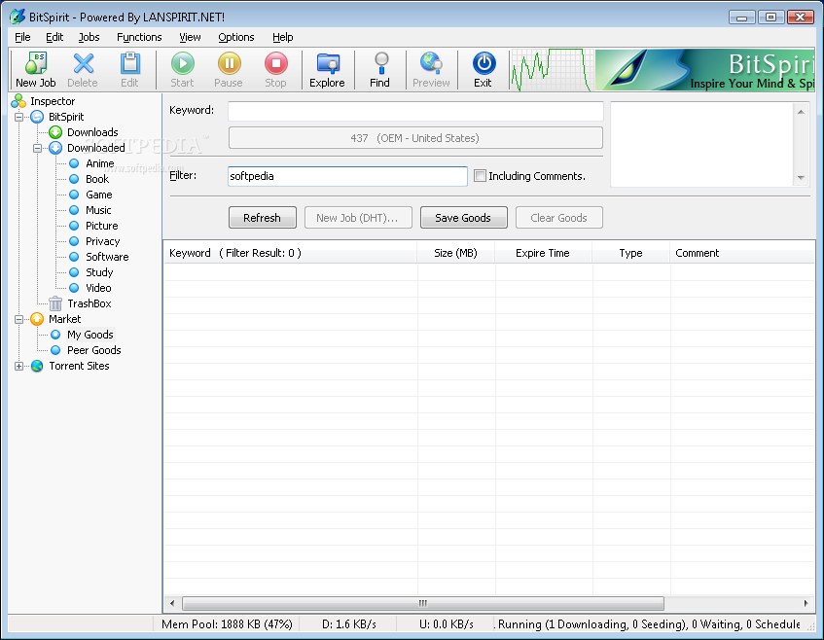Select the Downloaded blue arrow icon

pos(55,148)
